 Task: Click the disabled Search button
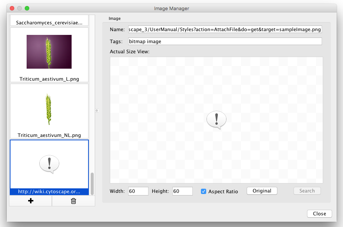pyautogui.click(x=307, y=191)
